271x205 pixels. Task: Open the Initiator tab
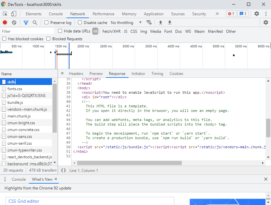point(138,74)
